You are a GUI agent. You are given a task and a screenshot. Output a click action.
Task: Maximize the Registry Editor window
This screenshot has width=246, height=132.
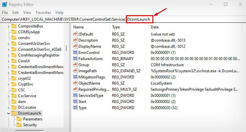[x=226, y=4]
